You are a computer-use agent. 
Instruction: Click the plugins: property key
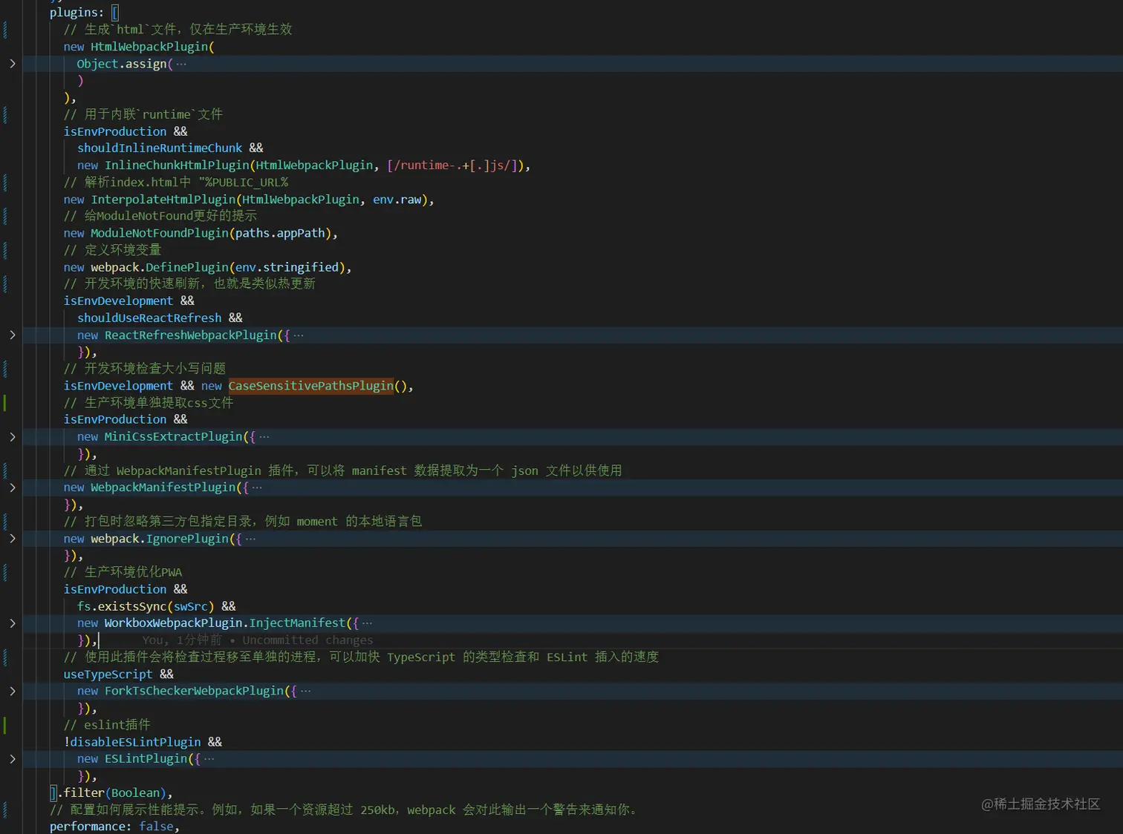(x=77, y=13)
